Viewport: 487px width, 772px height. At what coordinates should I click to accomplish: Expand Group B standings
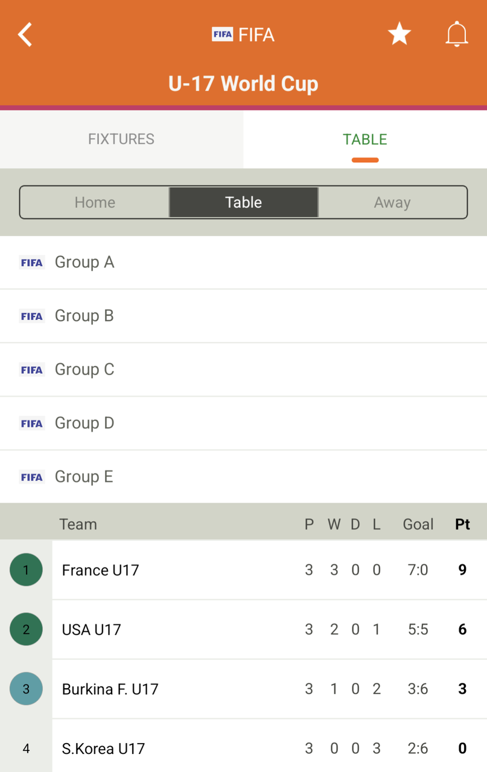[x=84, y=316]
